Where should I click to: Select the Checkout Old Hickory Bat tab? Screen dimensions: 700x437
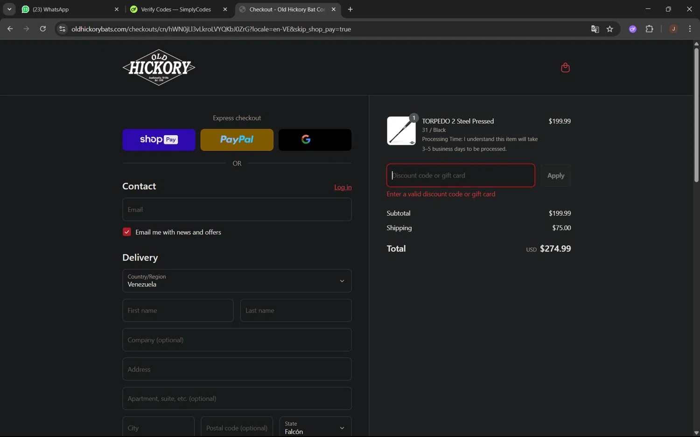tap(287, 9)
